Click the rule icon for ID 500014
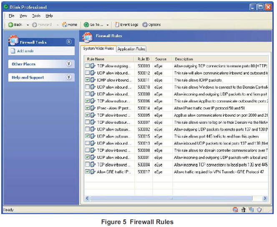The image size is (277, 227). (x=93, y=108)
